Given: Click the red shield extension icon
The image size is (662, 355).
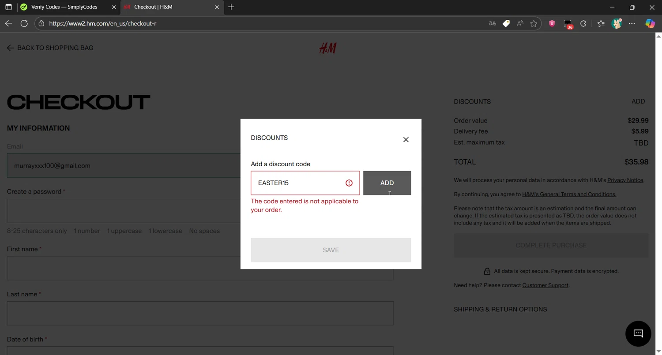Looking at the screenshot, I should click(552, 23).
